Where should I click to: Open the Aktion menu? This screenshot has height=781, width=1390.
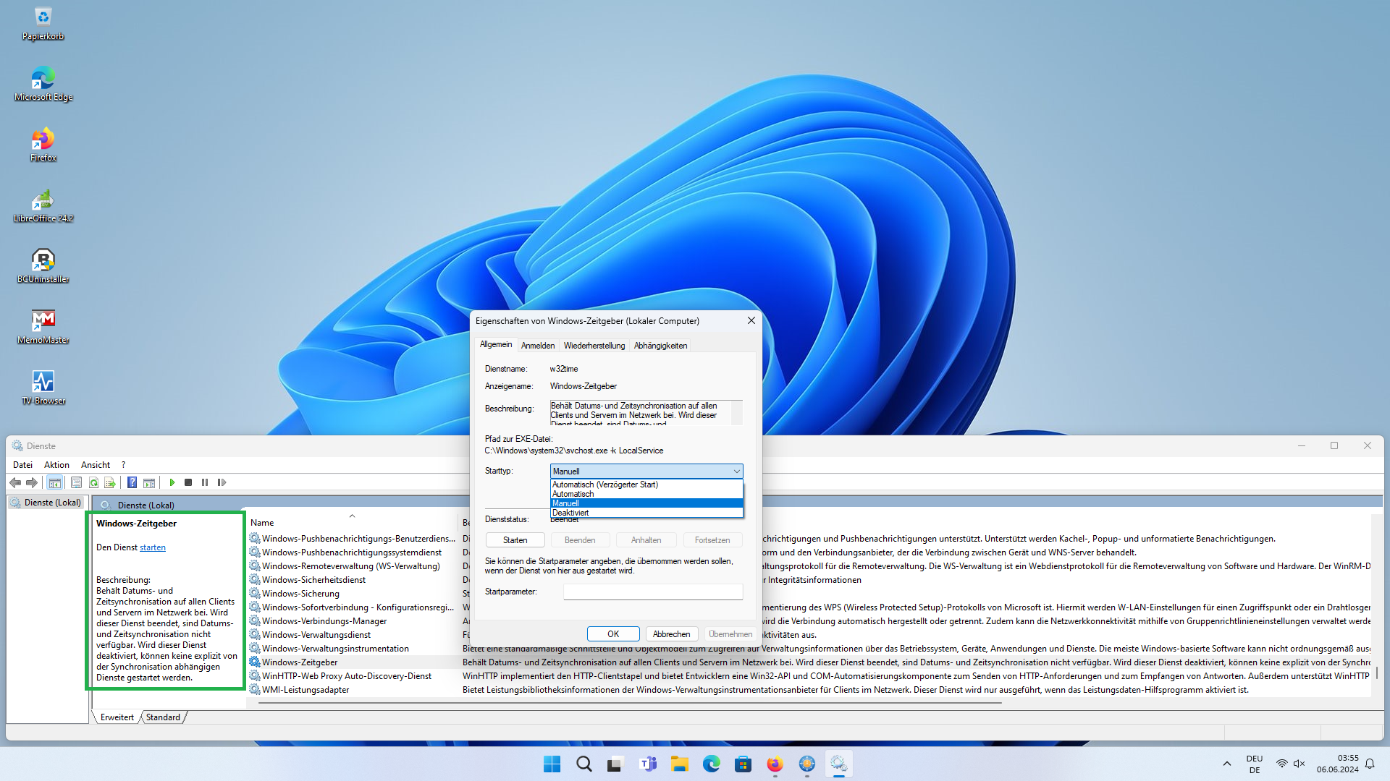pos(56,465)
